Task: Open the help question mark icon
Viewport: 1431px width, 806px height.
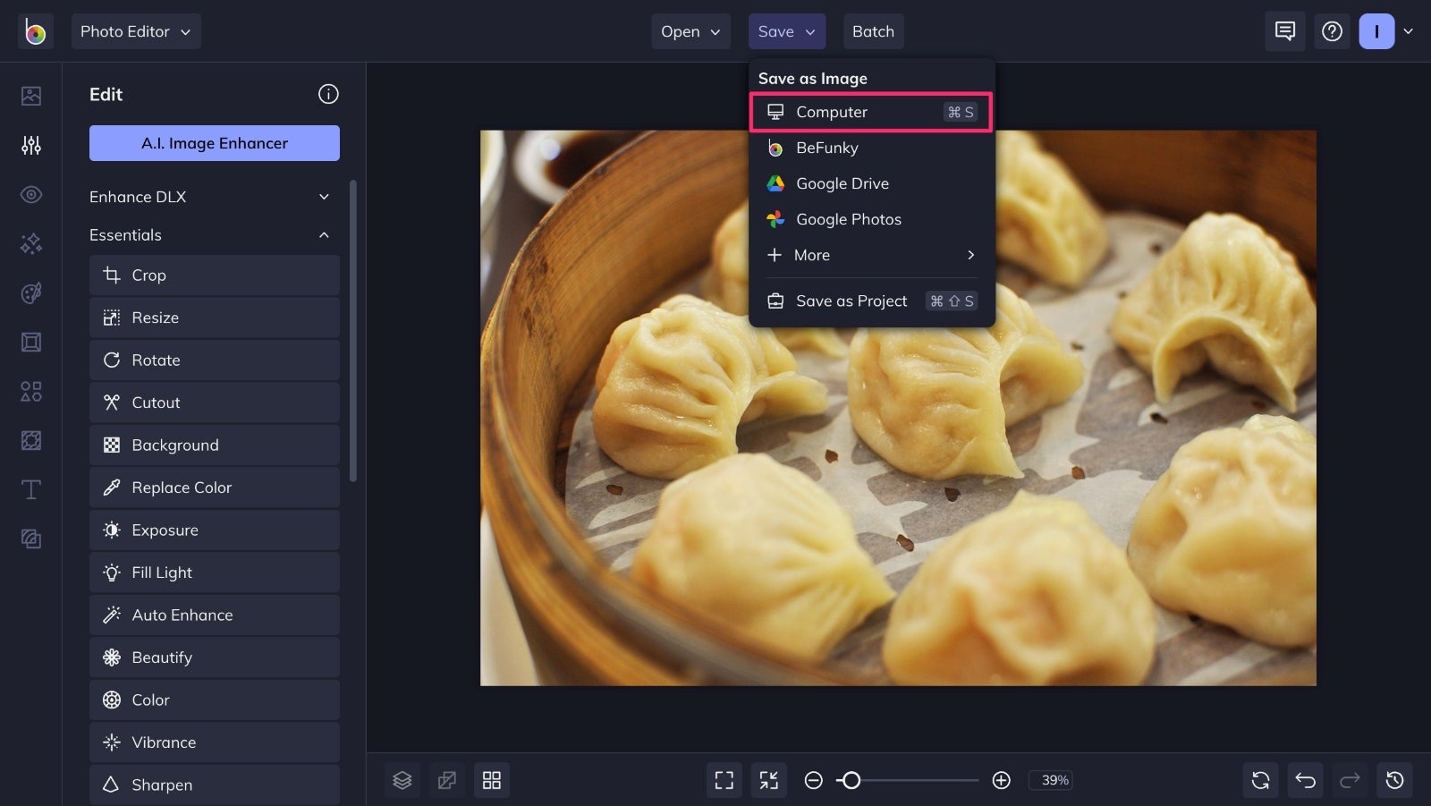Action: pos(1332,31)
